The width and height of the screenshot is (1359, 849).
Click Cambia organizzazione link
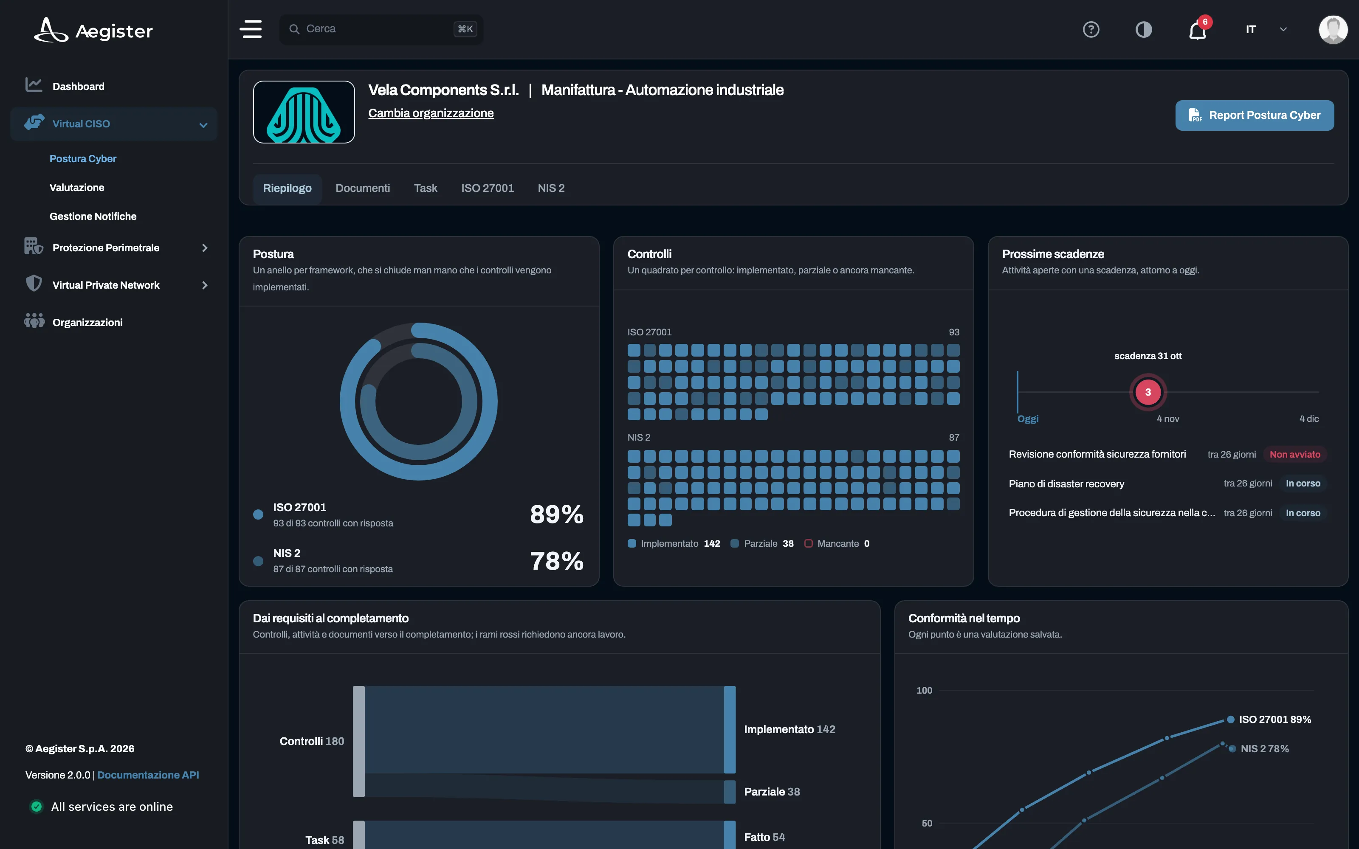click(x=431, y=113)
